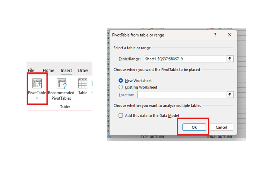Click the dialog's question mark help icon
The image size is (258, 172).
click(x=215, y=35)
